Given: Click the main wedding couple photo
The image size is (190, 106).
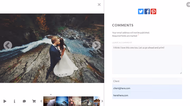Looking at the screenshot, I should pos(52,48).
